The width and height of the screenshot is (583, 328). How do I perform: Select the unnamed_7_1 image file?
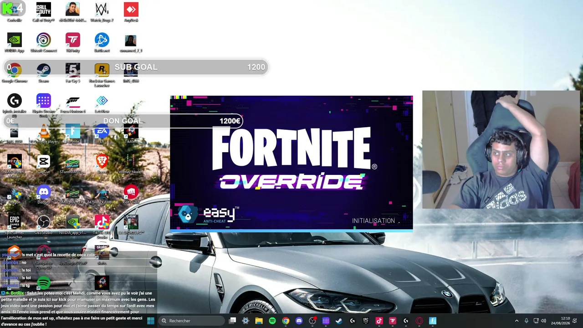[131, 43]
